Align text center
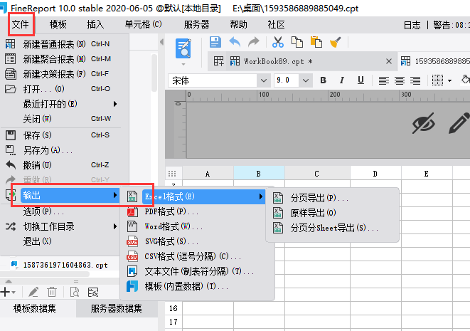This screenshot has height=331, width=470. click(x=400, y=80)
